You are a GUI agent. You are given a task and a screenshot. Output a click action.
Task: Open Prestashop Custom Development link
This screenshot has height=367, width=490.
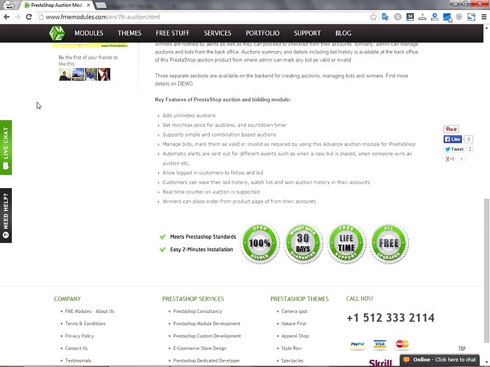(207, 336)
